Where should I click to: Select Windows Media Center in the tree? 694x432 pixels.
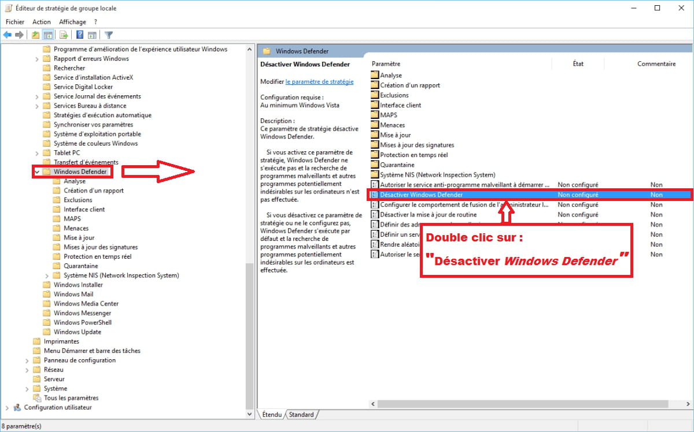click(86, 304)
